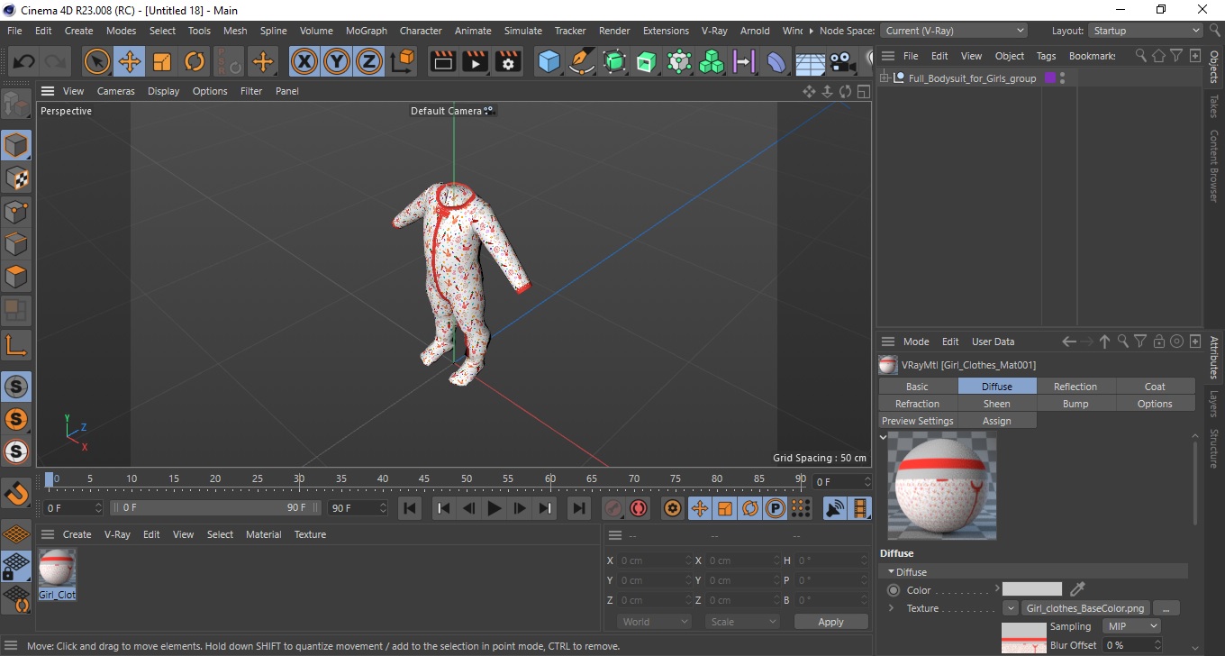1225x656 pixels.
Task: Open the World coordinate dropdown
Action: 655,622
